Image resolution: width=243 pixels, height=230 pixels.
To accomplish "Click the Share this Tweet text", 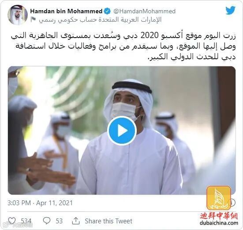I will 108,221.
